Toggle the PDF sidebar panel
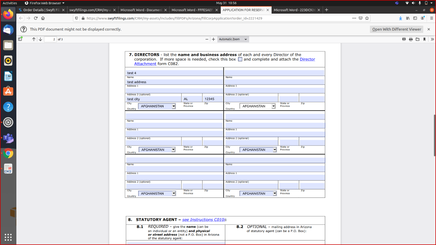 point(20,39)
